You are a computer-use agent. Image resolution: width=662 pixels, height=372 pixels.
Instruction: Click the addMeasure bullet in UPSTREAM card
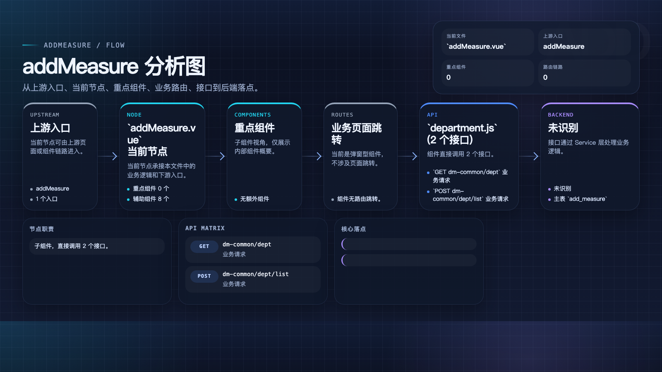pyautogui.click(x=50, y=188)
